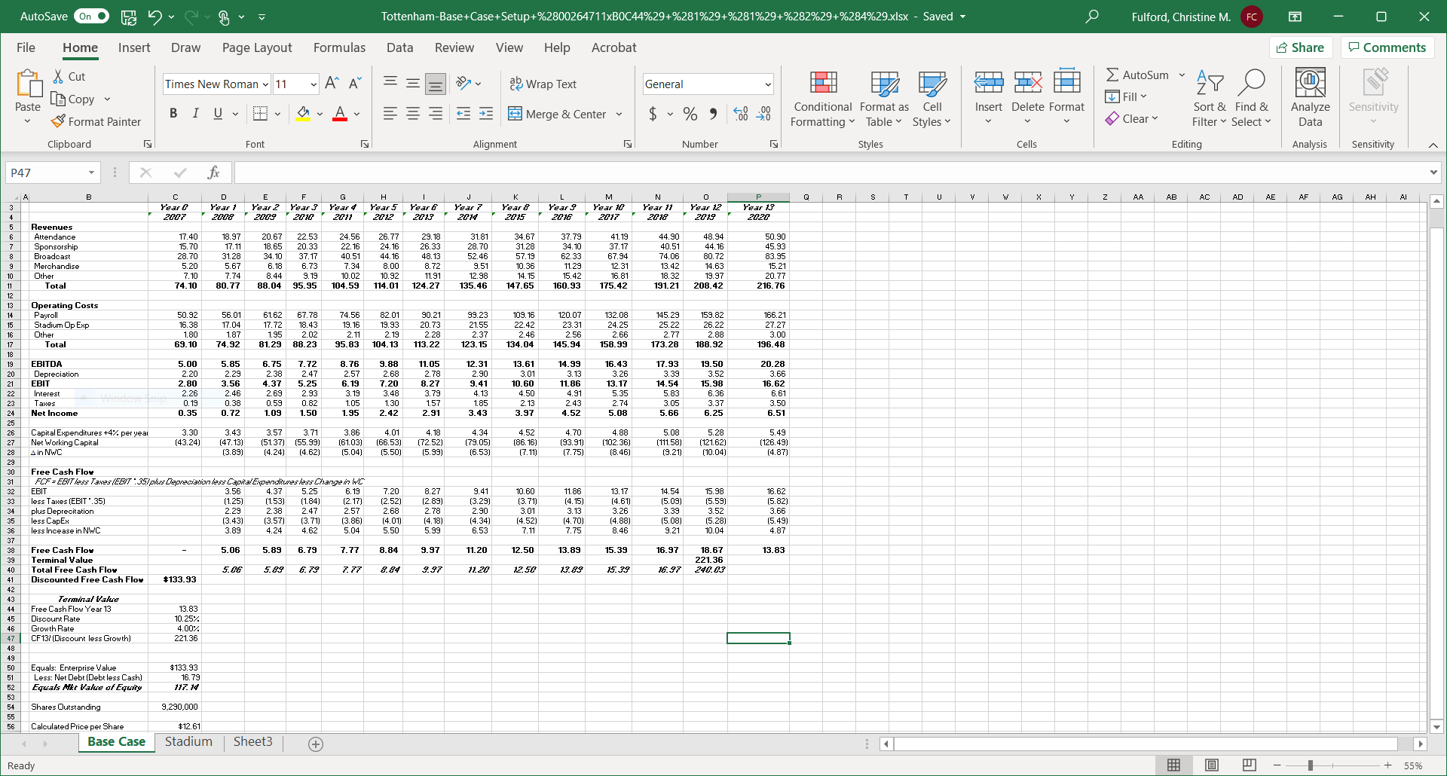Open Conditional Formatting gallery

coord(821,98)
